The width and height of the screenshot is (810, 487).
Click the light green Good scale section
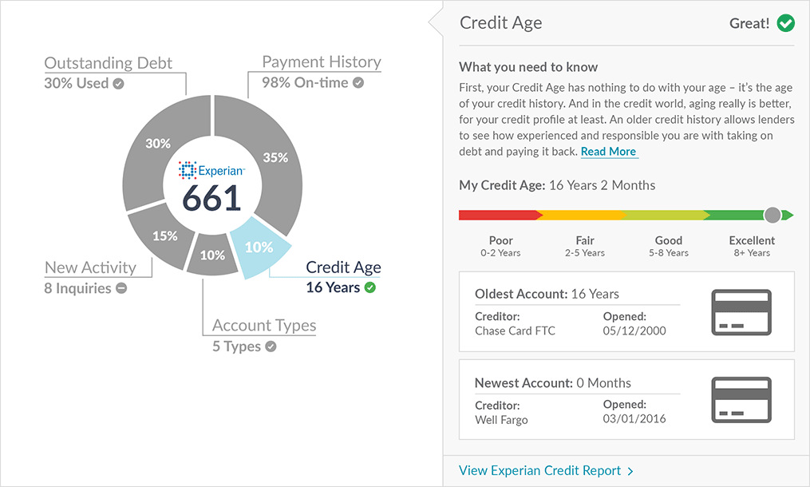coord(666,215)
